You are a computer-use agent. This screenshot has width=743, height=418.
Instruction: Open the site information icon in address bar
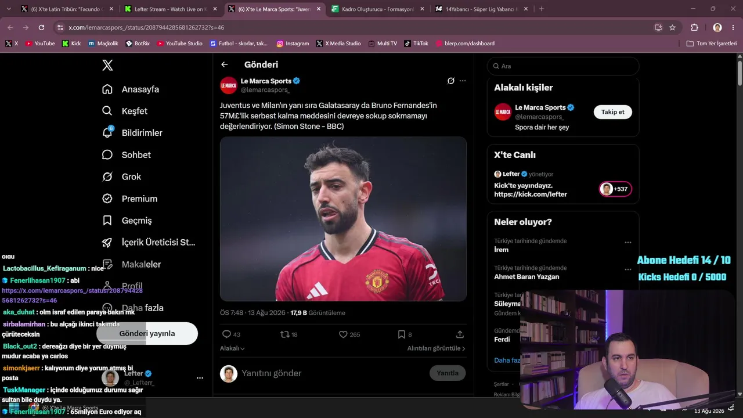(60, 27)
